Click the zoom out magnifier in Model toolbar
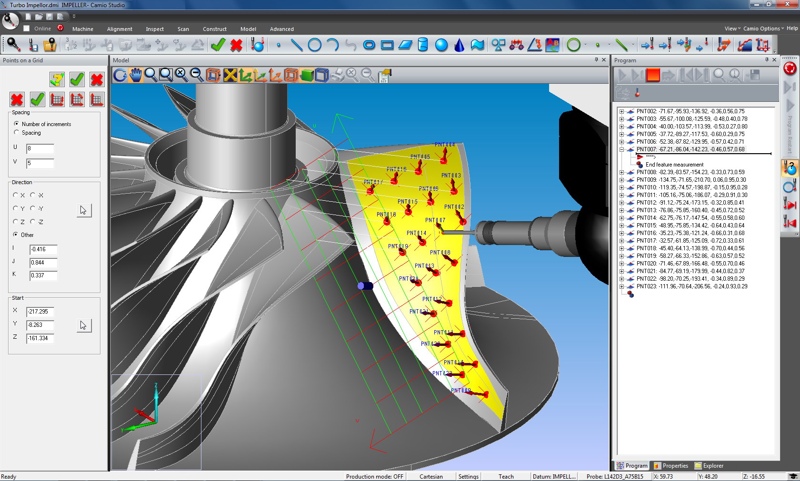Image resolution: width=800 pixels, height=481 pixels. click(196, 75)
